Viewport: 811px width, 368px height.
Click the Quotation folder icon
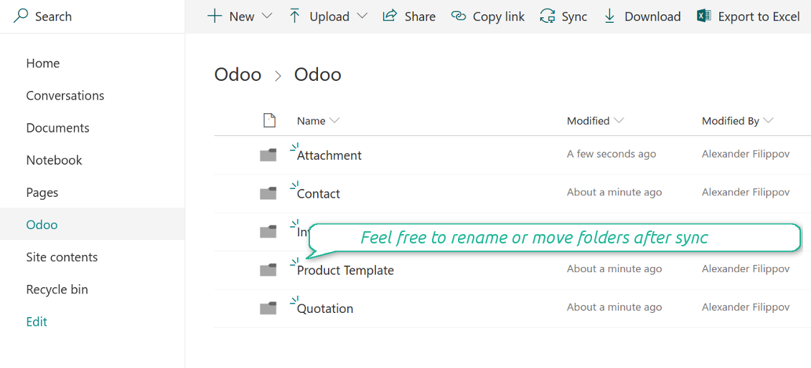[x=268, y=309]
